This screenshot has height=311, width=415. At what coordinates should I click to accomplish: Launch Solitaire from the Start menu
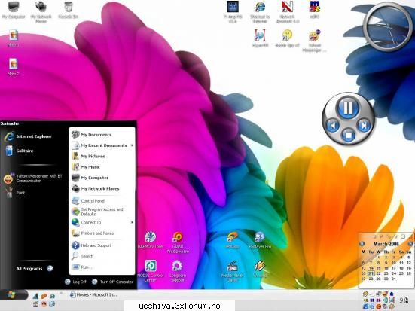(20, 151)
